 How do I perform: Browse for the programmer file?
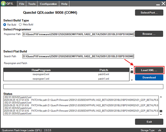click(149, 34)
